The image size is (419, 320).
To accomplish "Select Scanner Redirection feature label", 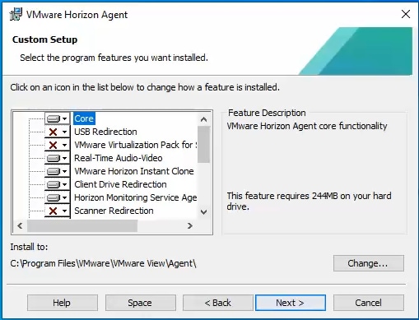I will pyautogui.click(x=114, y=211).
